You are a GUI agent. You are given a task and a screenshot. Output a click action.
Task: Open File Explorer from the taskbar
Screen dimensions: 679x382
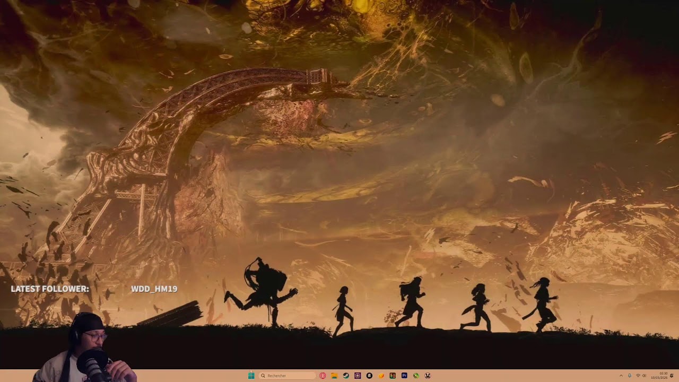pyautogui.click(x=334, y=376)
